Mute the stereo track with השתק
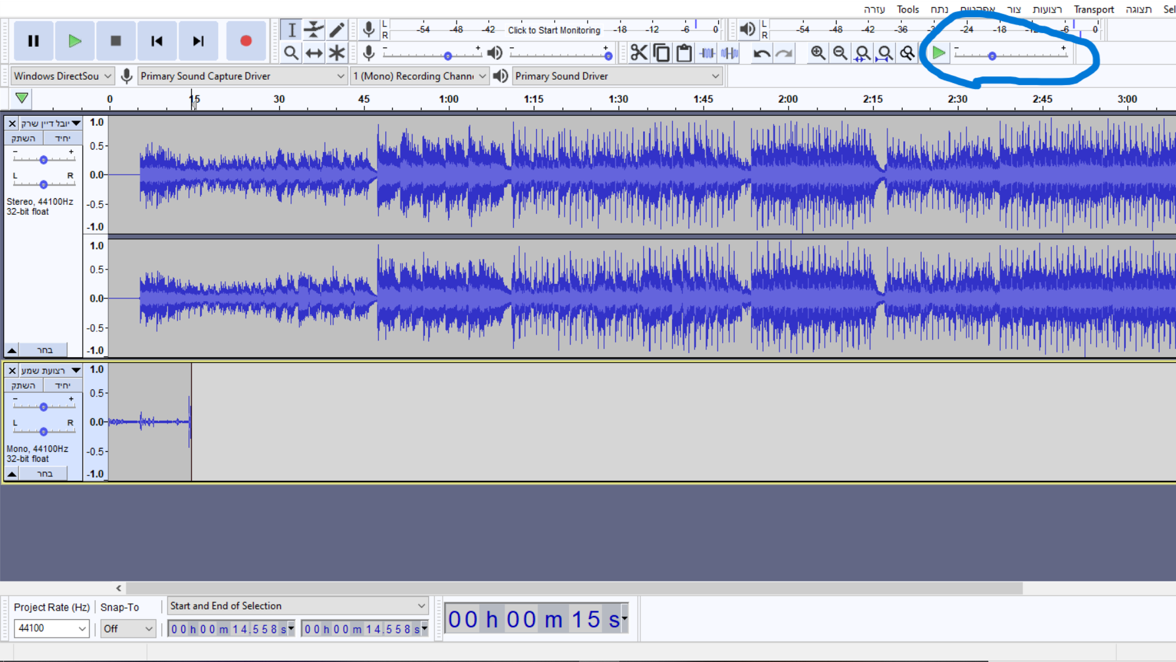Image resolution: width=1176 pixels, height=662 pixels. point(24,138)
